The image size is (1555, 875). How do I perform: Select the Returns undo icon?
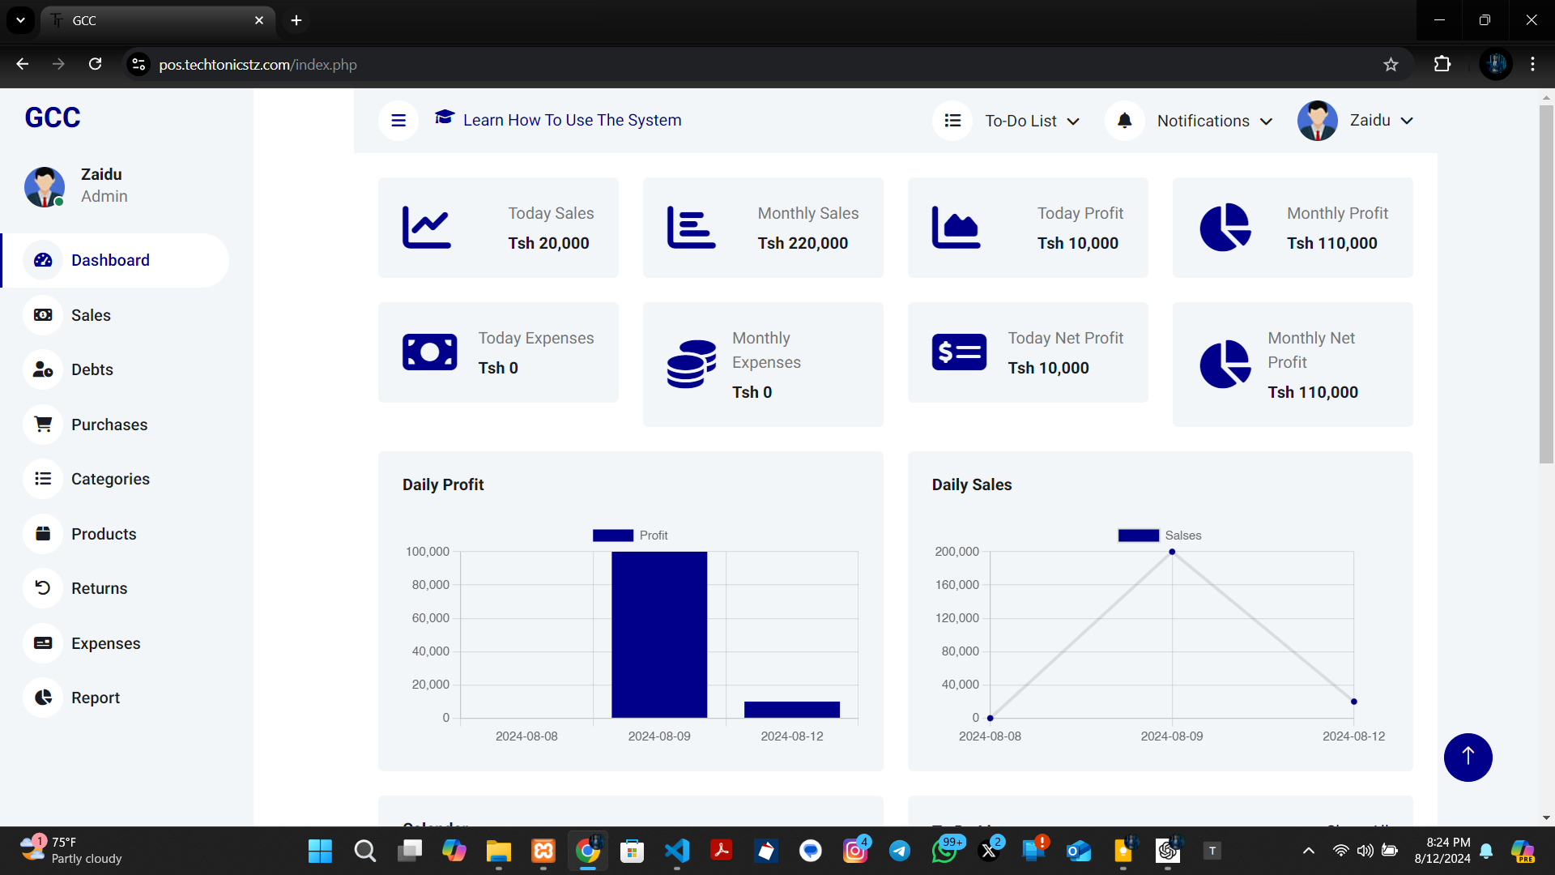[43, 588]
